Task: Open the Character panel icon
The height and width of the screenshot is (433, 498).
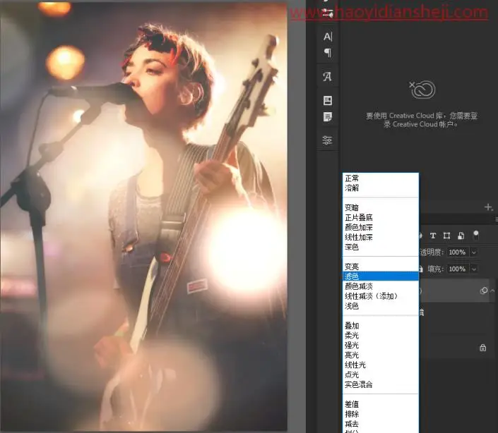Action: click(328, 37)
